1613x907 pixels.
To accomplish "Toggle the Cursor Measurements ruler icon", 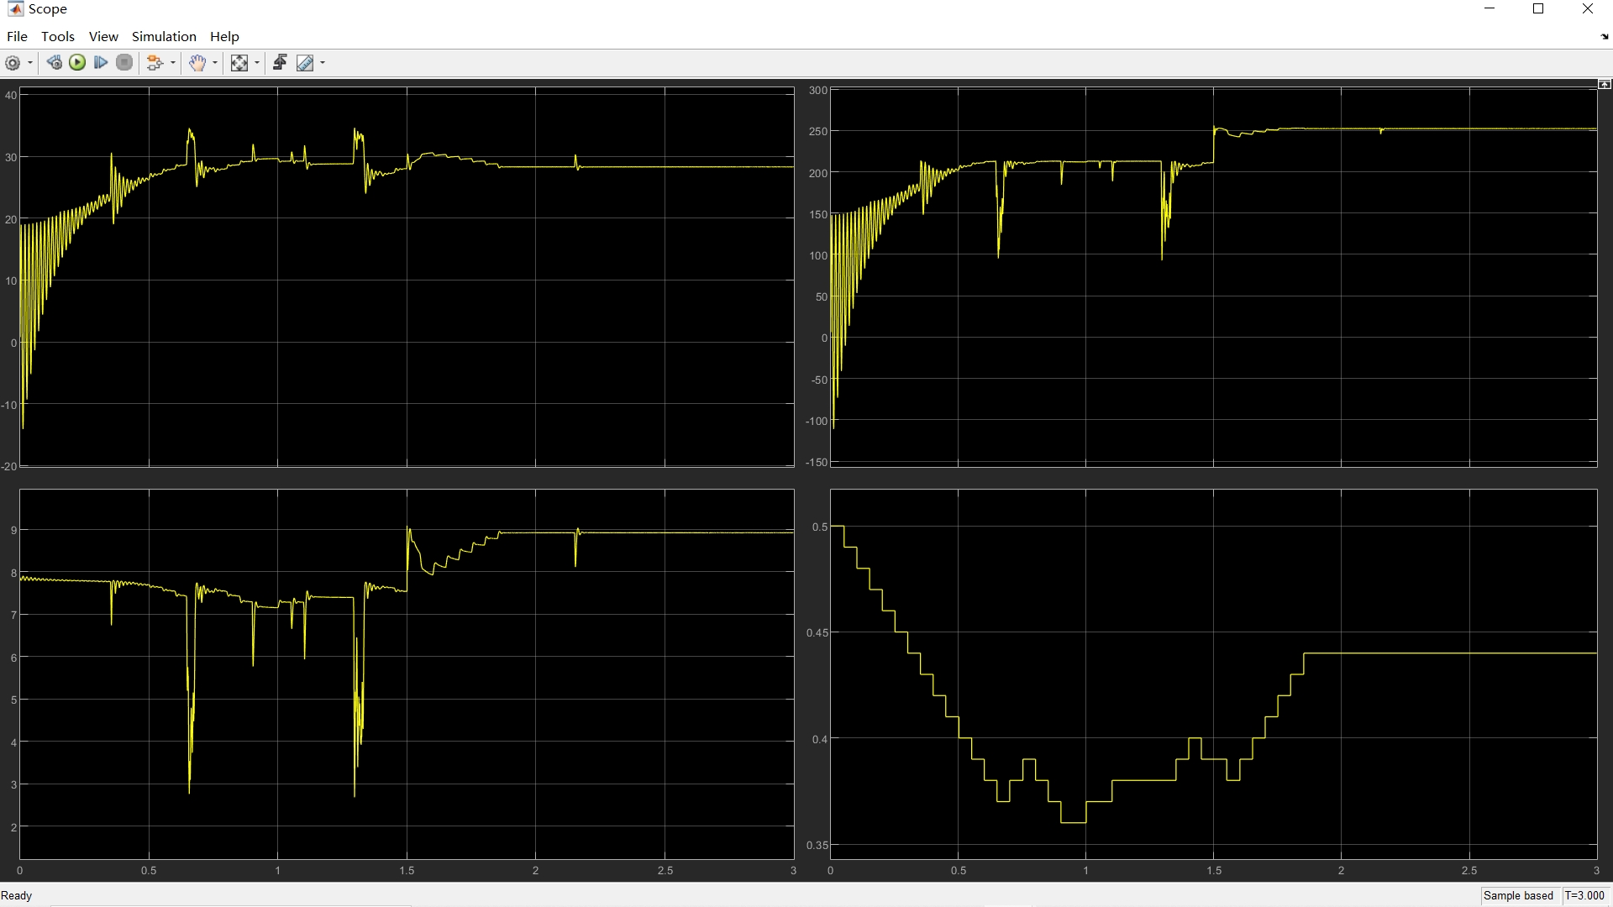I will pos(305,63).
